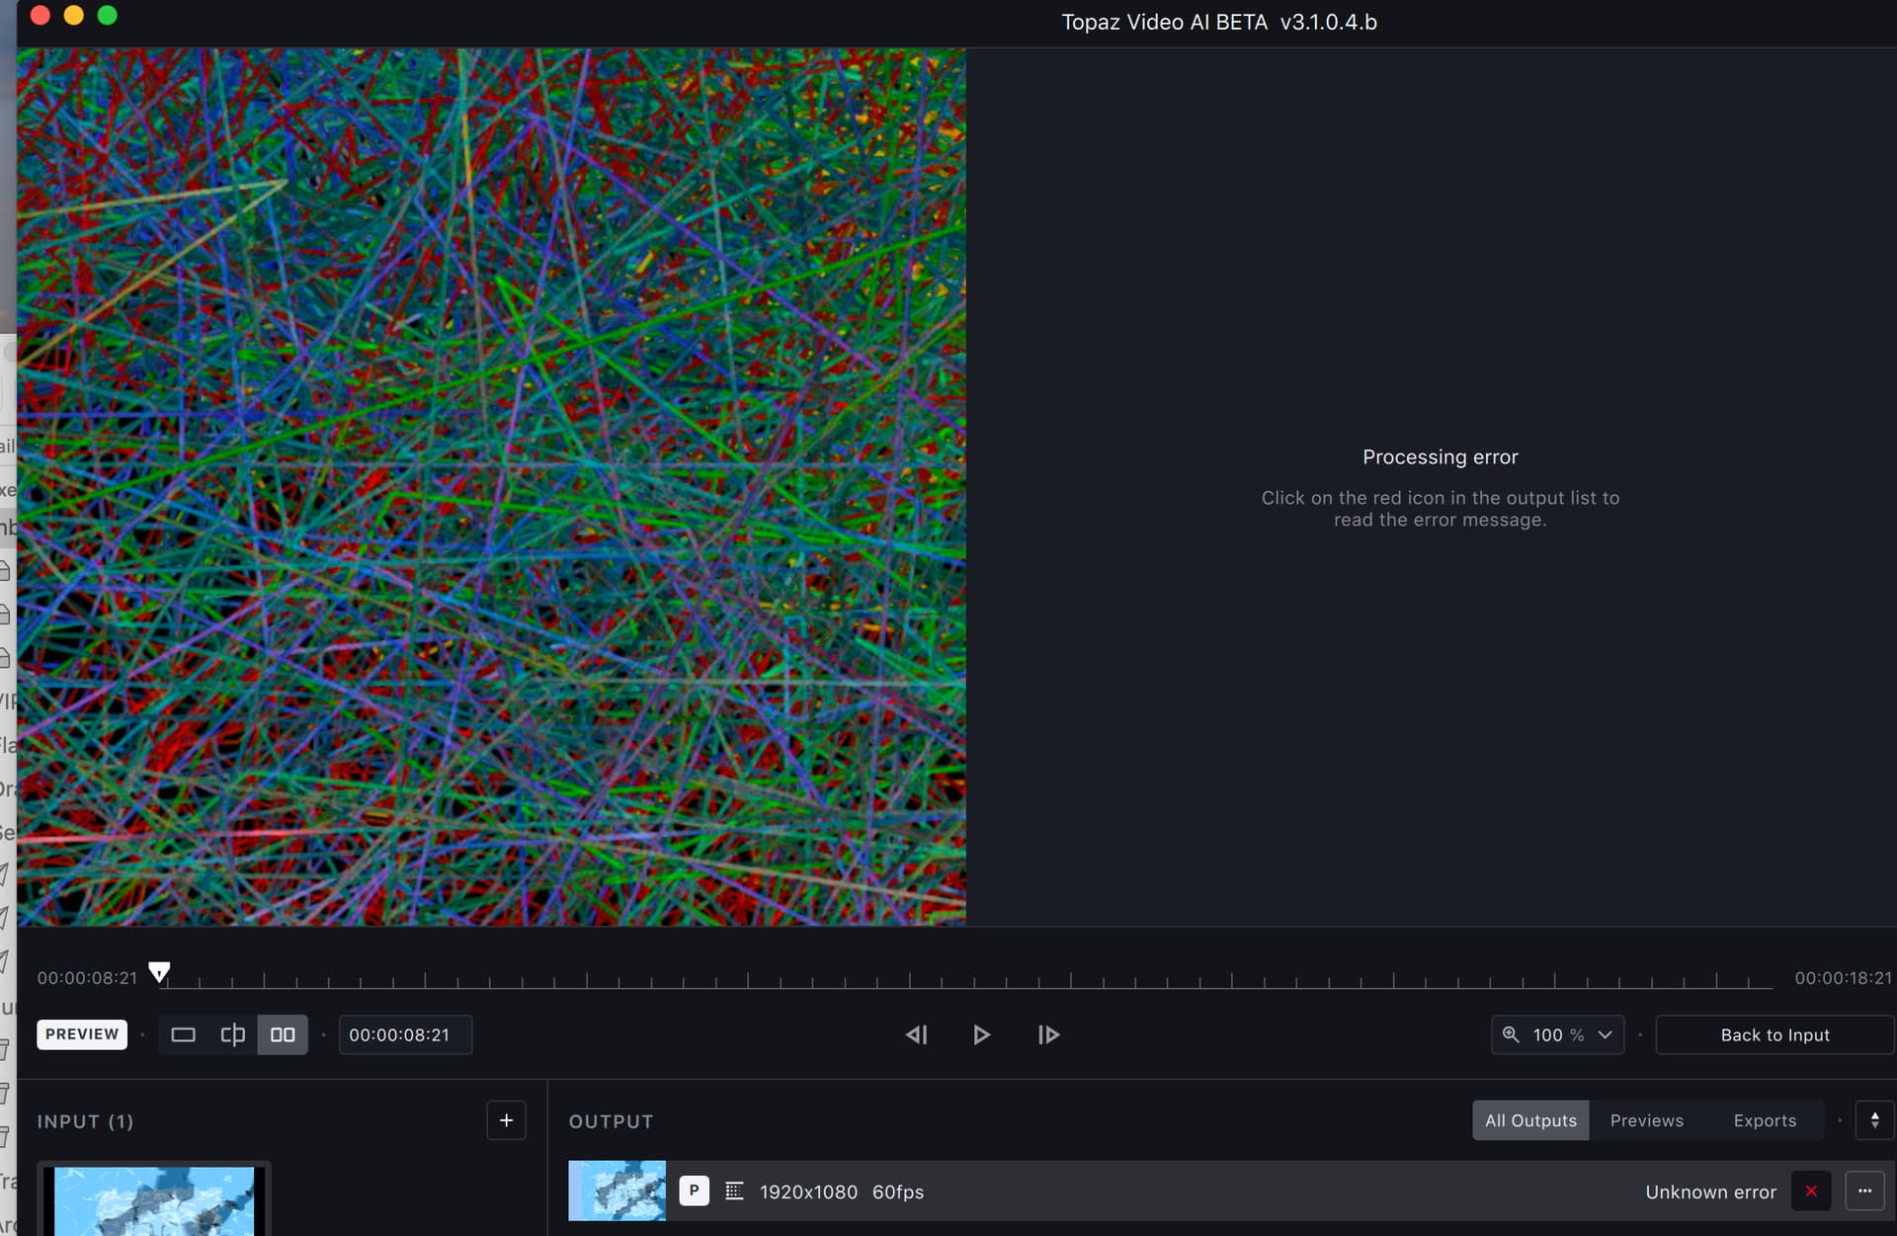1897x1236 pixels.
Task: Open the 100% zoom dropdown
Action: (x=1557, y=1034)
